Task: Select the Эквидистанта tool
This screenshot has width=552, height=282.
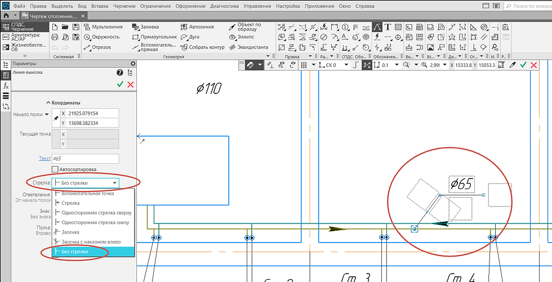Action: pyautogui.click(x=248, y=47)
